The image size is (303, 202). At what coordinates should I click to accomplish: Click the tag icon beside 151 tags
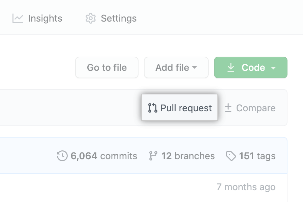(x=231, y=156)
